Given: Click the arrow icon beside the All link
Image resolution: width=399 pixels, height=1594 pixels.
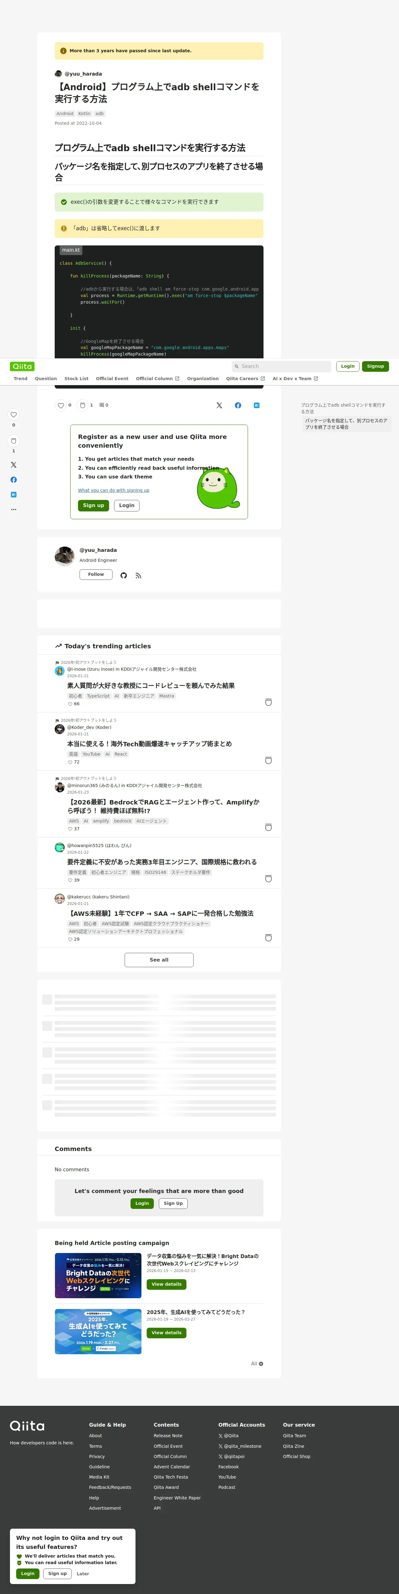Looking at the screenshot, I should (x=261, y=1364).
